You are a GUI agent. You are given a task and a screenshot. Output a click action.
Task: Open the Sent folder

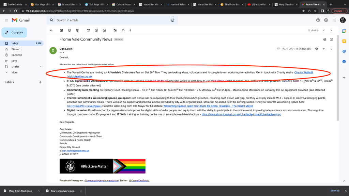[x=14, y=61]
